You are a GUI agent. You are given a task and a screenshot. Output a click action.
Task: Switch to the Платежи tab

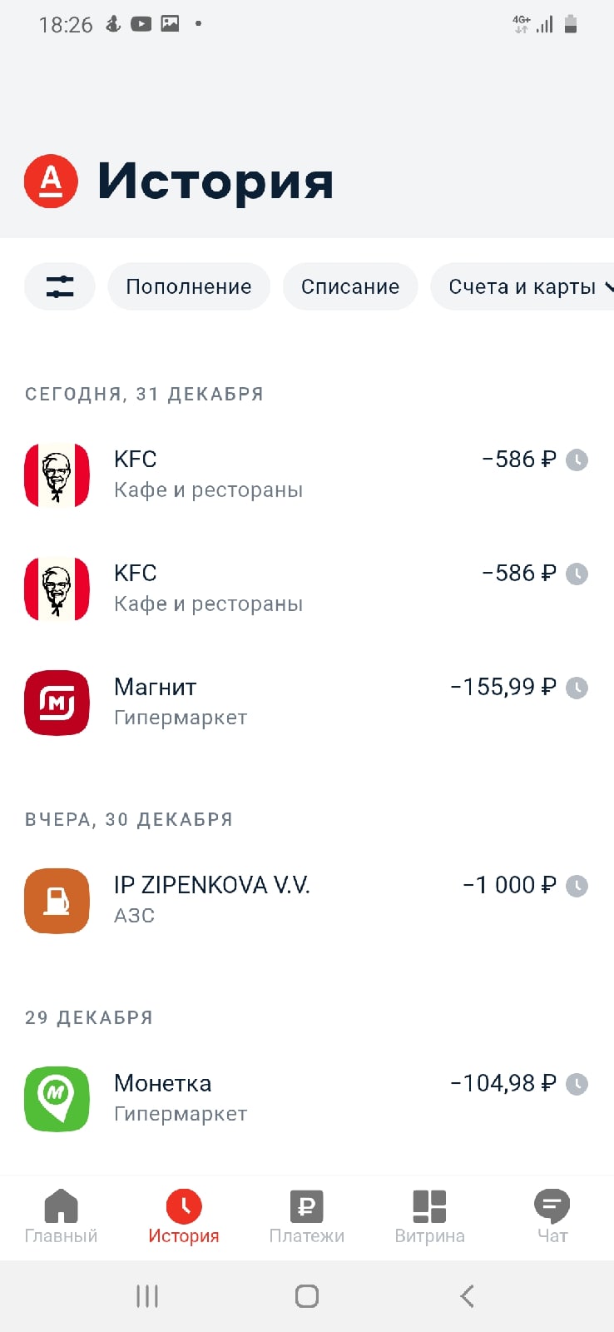(x=306, y=1217)
